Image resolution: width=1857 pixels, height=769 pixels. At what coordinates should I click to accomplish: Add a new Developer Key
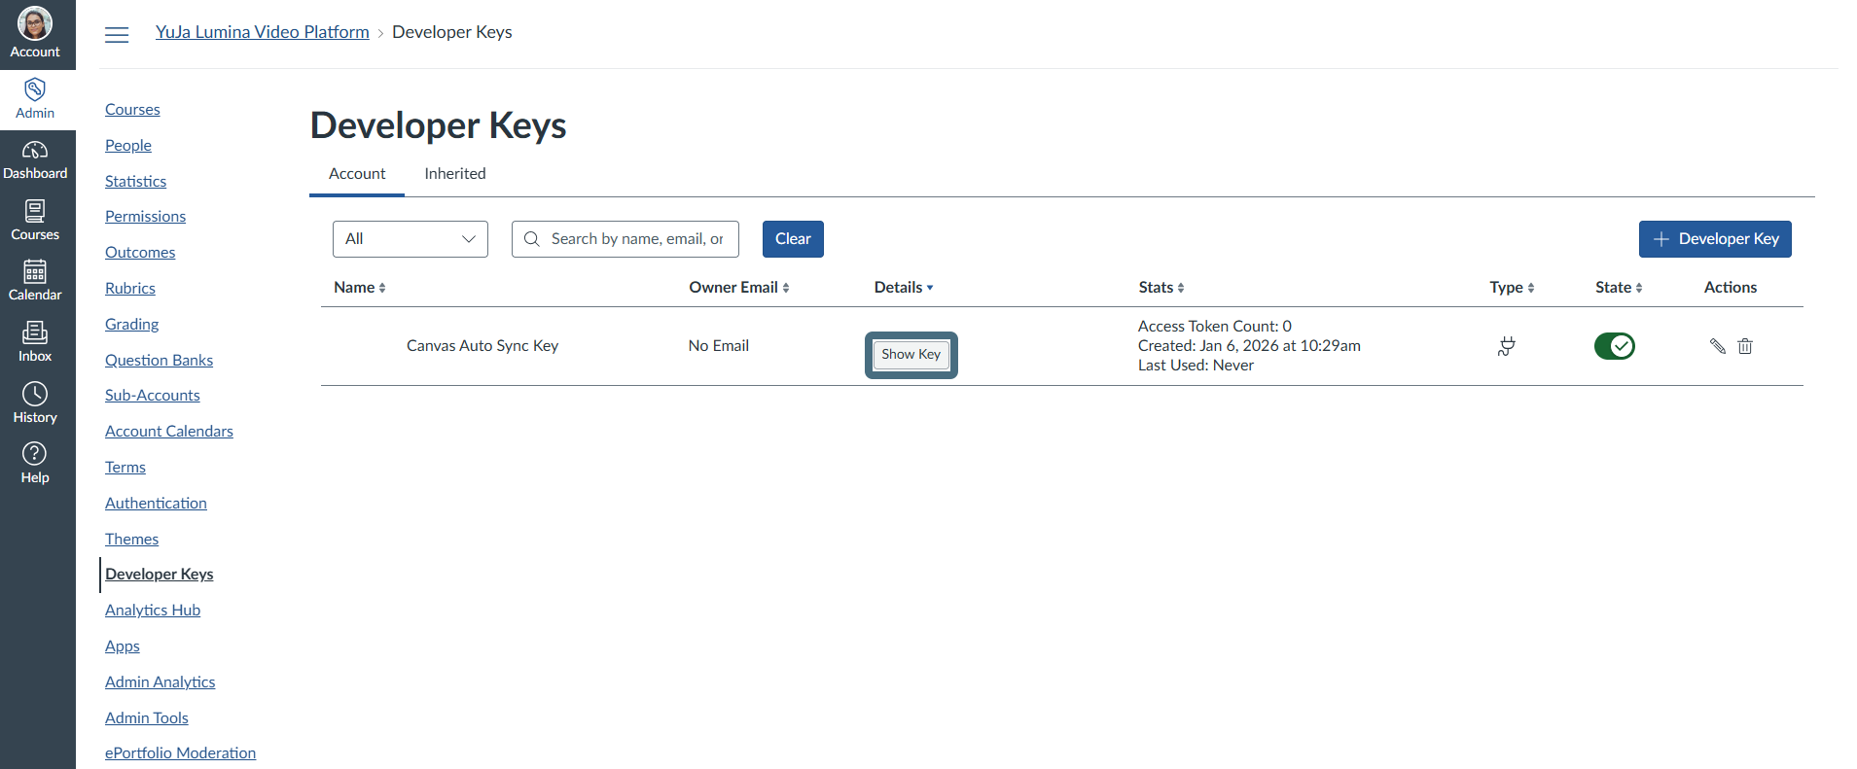(x=1715, y=239)
